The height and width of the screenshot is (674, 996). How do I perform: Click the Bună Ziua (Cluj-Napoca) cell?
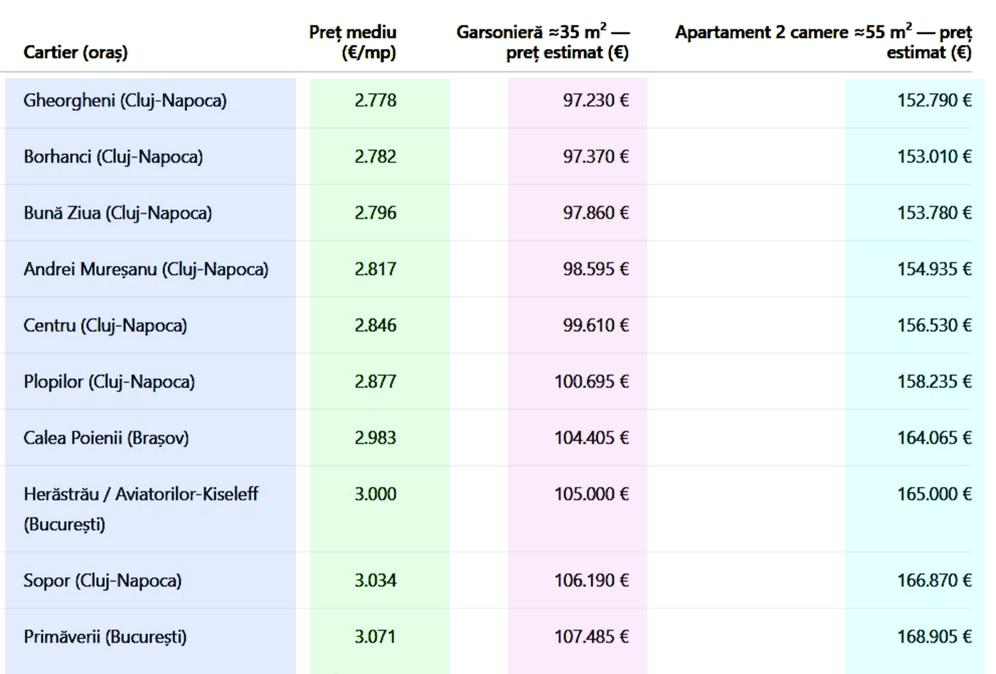coord(117,213)
